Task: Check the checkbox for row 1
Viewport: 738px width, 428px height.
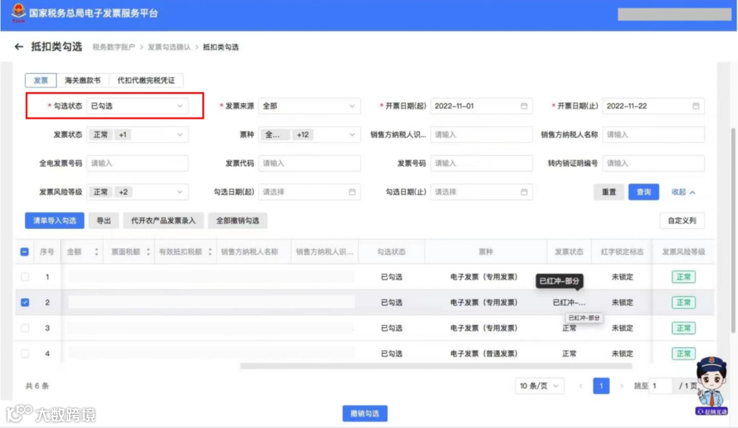Action: 23,276
